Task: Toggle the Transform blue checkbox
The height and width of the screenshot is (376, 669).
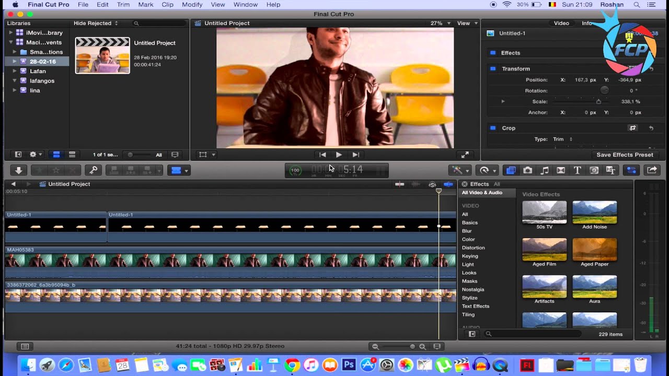Action: 493,68
